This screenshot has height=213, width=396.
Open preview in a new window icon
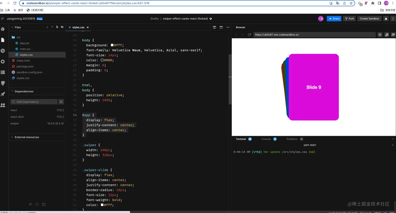[x=393, y=35]
